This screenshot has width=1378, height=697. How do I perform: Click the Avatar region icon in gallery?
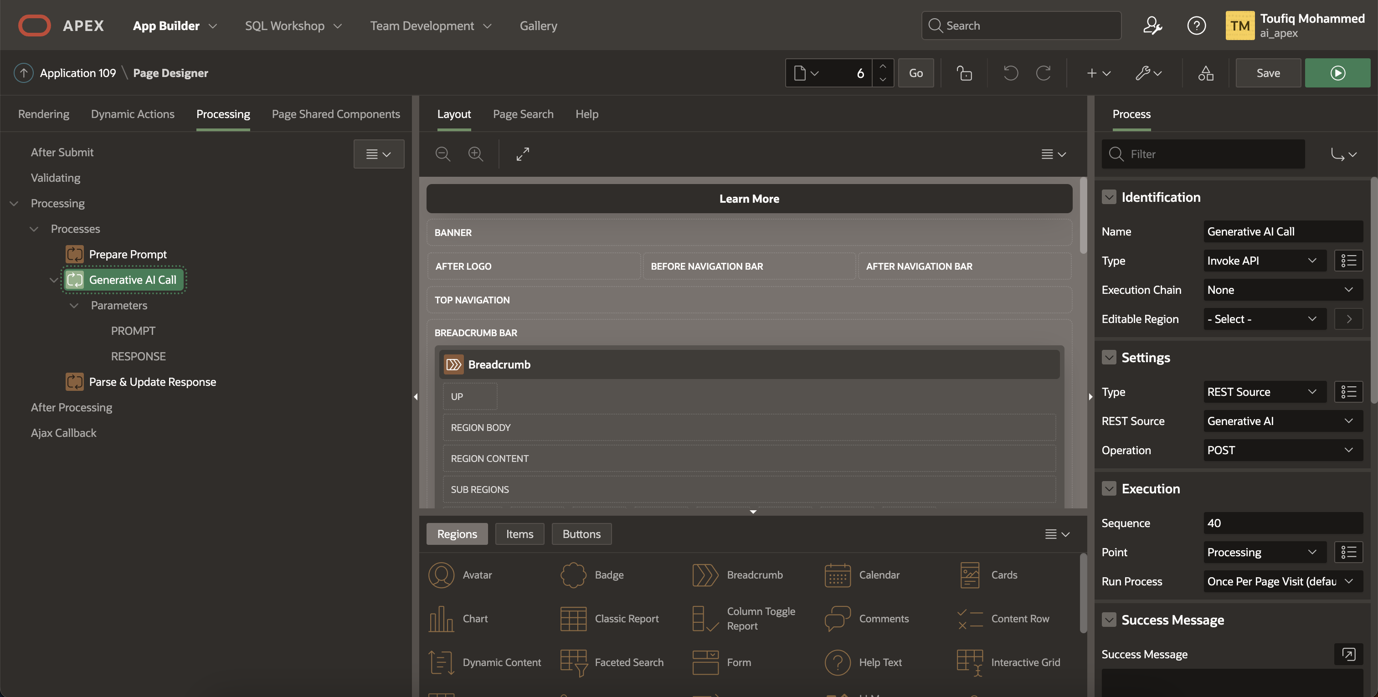pyautogui.click(x=441, y=574)
